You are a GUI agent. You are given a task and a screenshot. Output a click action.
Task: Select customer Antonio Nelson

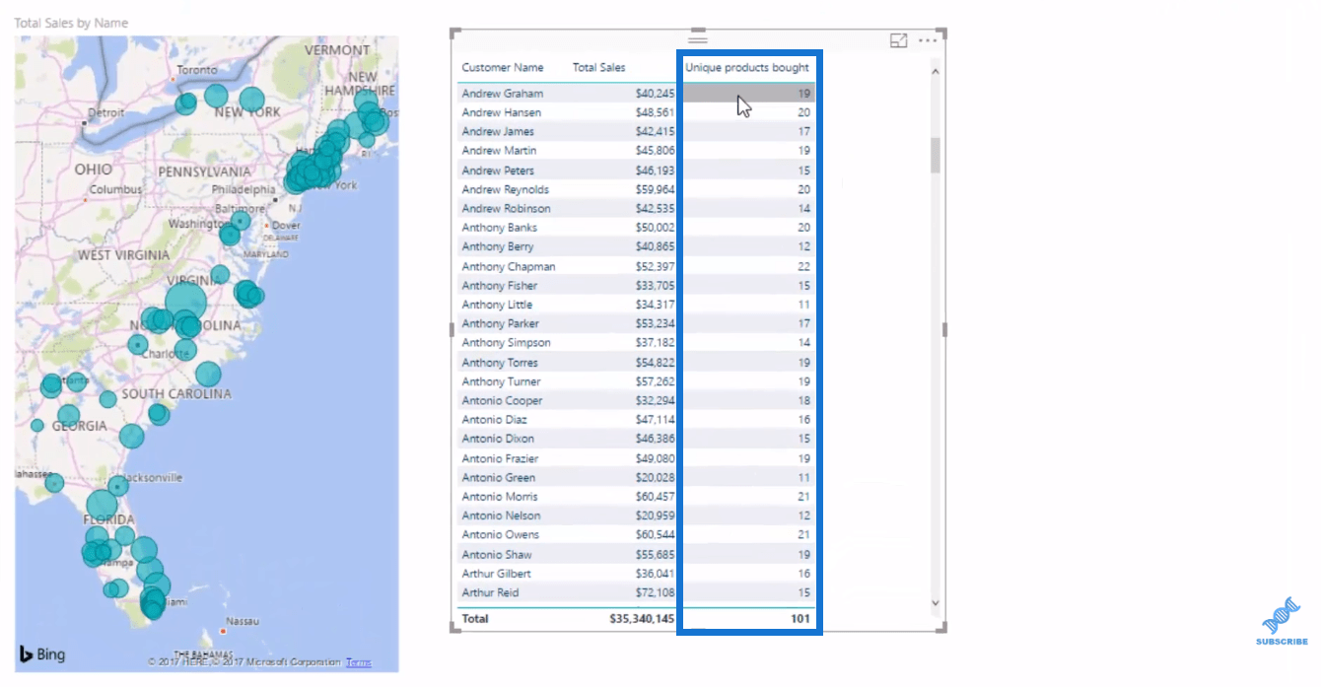(x=501, y=515)
